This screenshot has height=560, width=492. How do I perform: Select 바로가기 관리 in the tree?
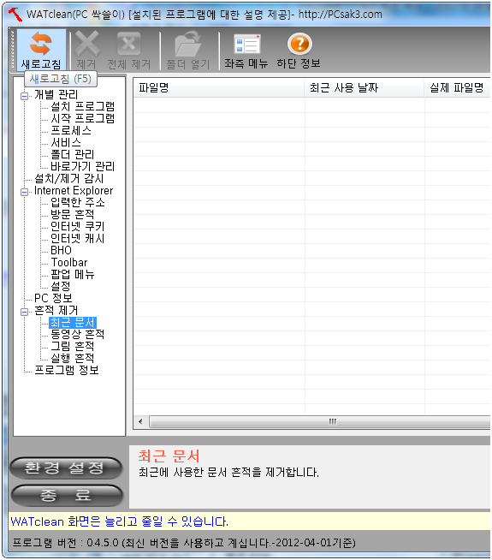pos(82,166)
